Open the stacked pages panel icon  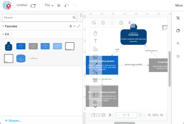(x=178, y=31)
